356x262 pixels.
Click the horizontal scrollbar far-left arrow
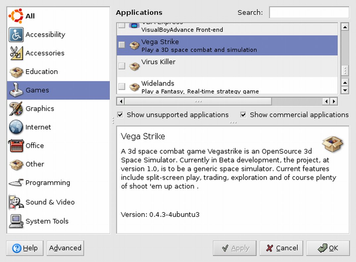tap(121, 101)
